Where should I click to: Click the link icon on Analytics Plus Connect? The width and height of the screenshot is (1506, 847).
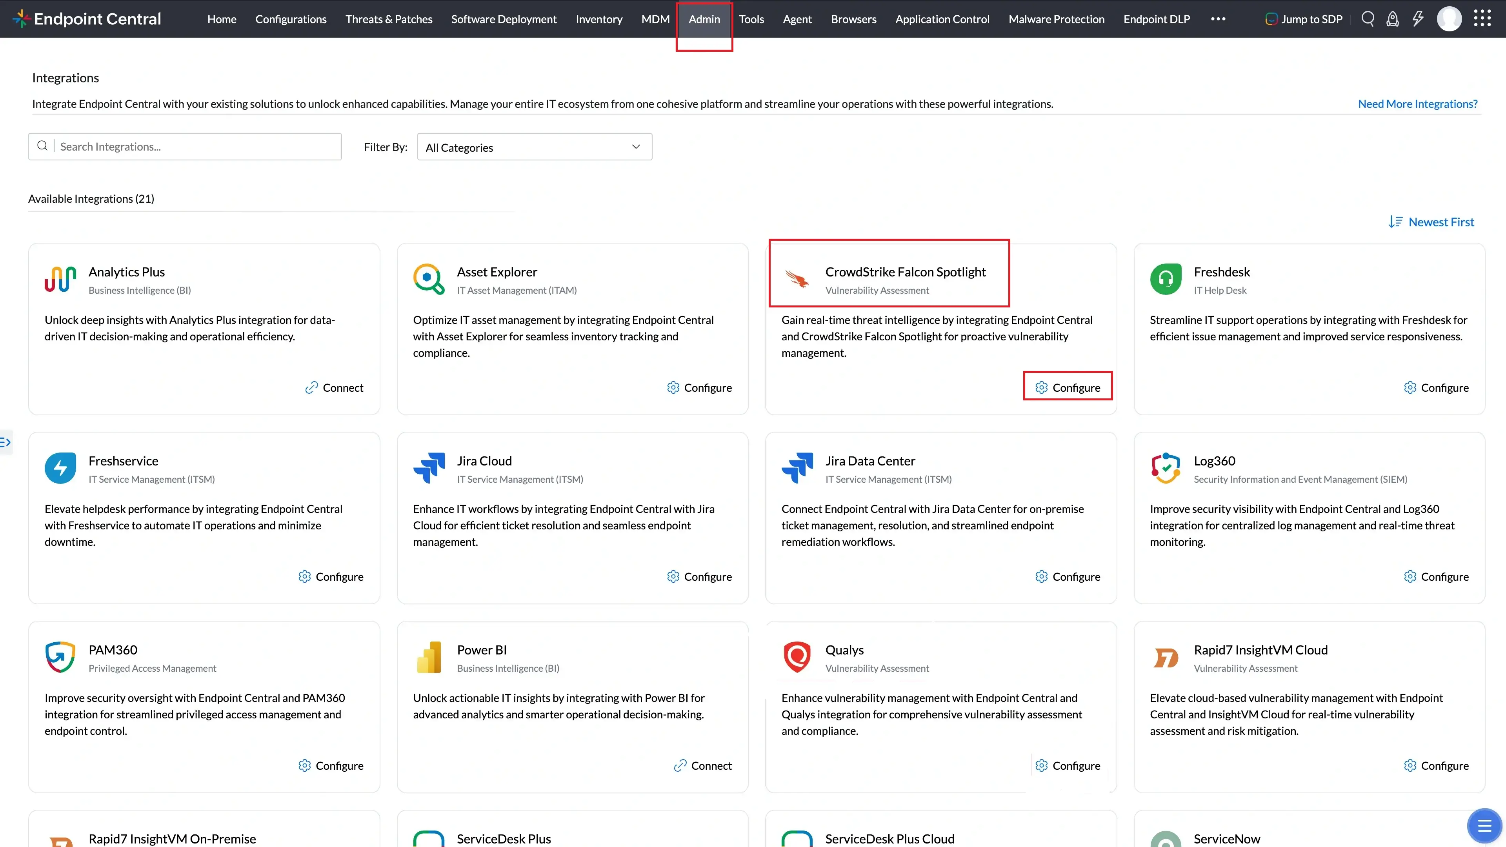point(312,387)
